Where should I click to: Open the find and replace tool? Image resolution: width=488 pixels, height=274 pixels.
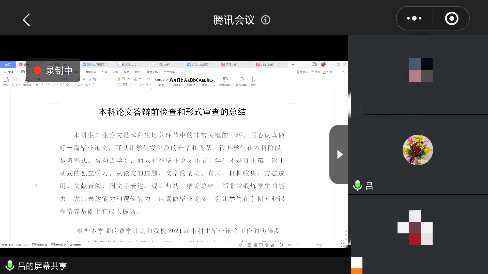tap(242, 81)
